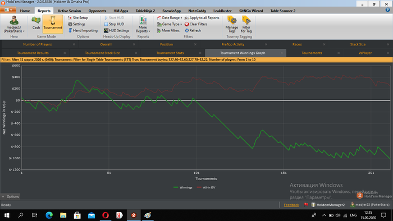Open the HM Apps tab
Screen dimensions: 393x221
(x=121, y=11)
